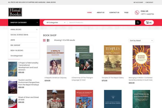The image size is (162, 108).
Task: Click A Grammar Of The Thangmi Language title
Action: pos(82,79)
